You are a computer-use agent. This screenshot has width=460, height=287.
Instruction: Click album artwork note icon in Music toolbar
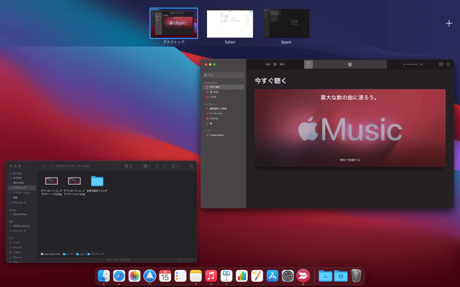[308, 64]
